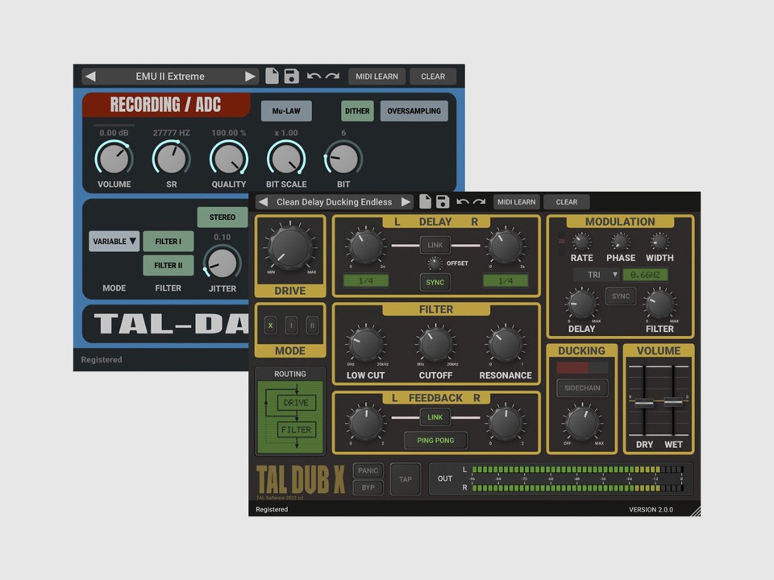Enable PING PONG feedback

click(x=435, y=441)
